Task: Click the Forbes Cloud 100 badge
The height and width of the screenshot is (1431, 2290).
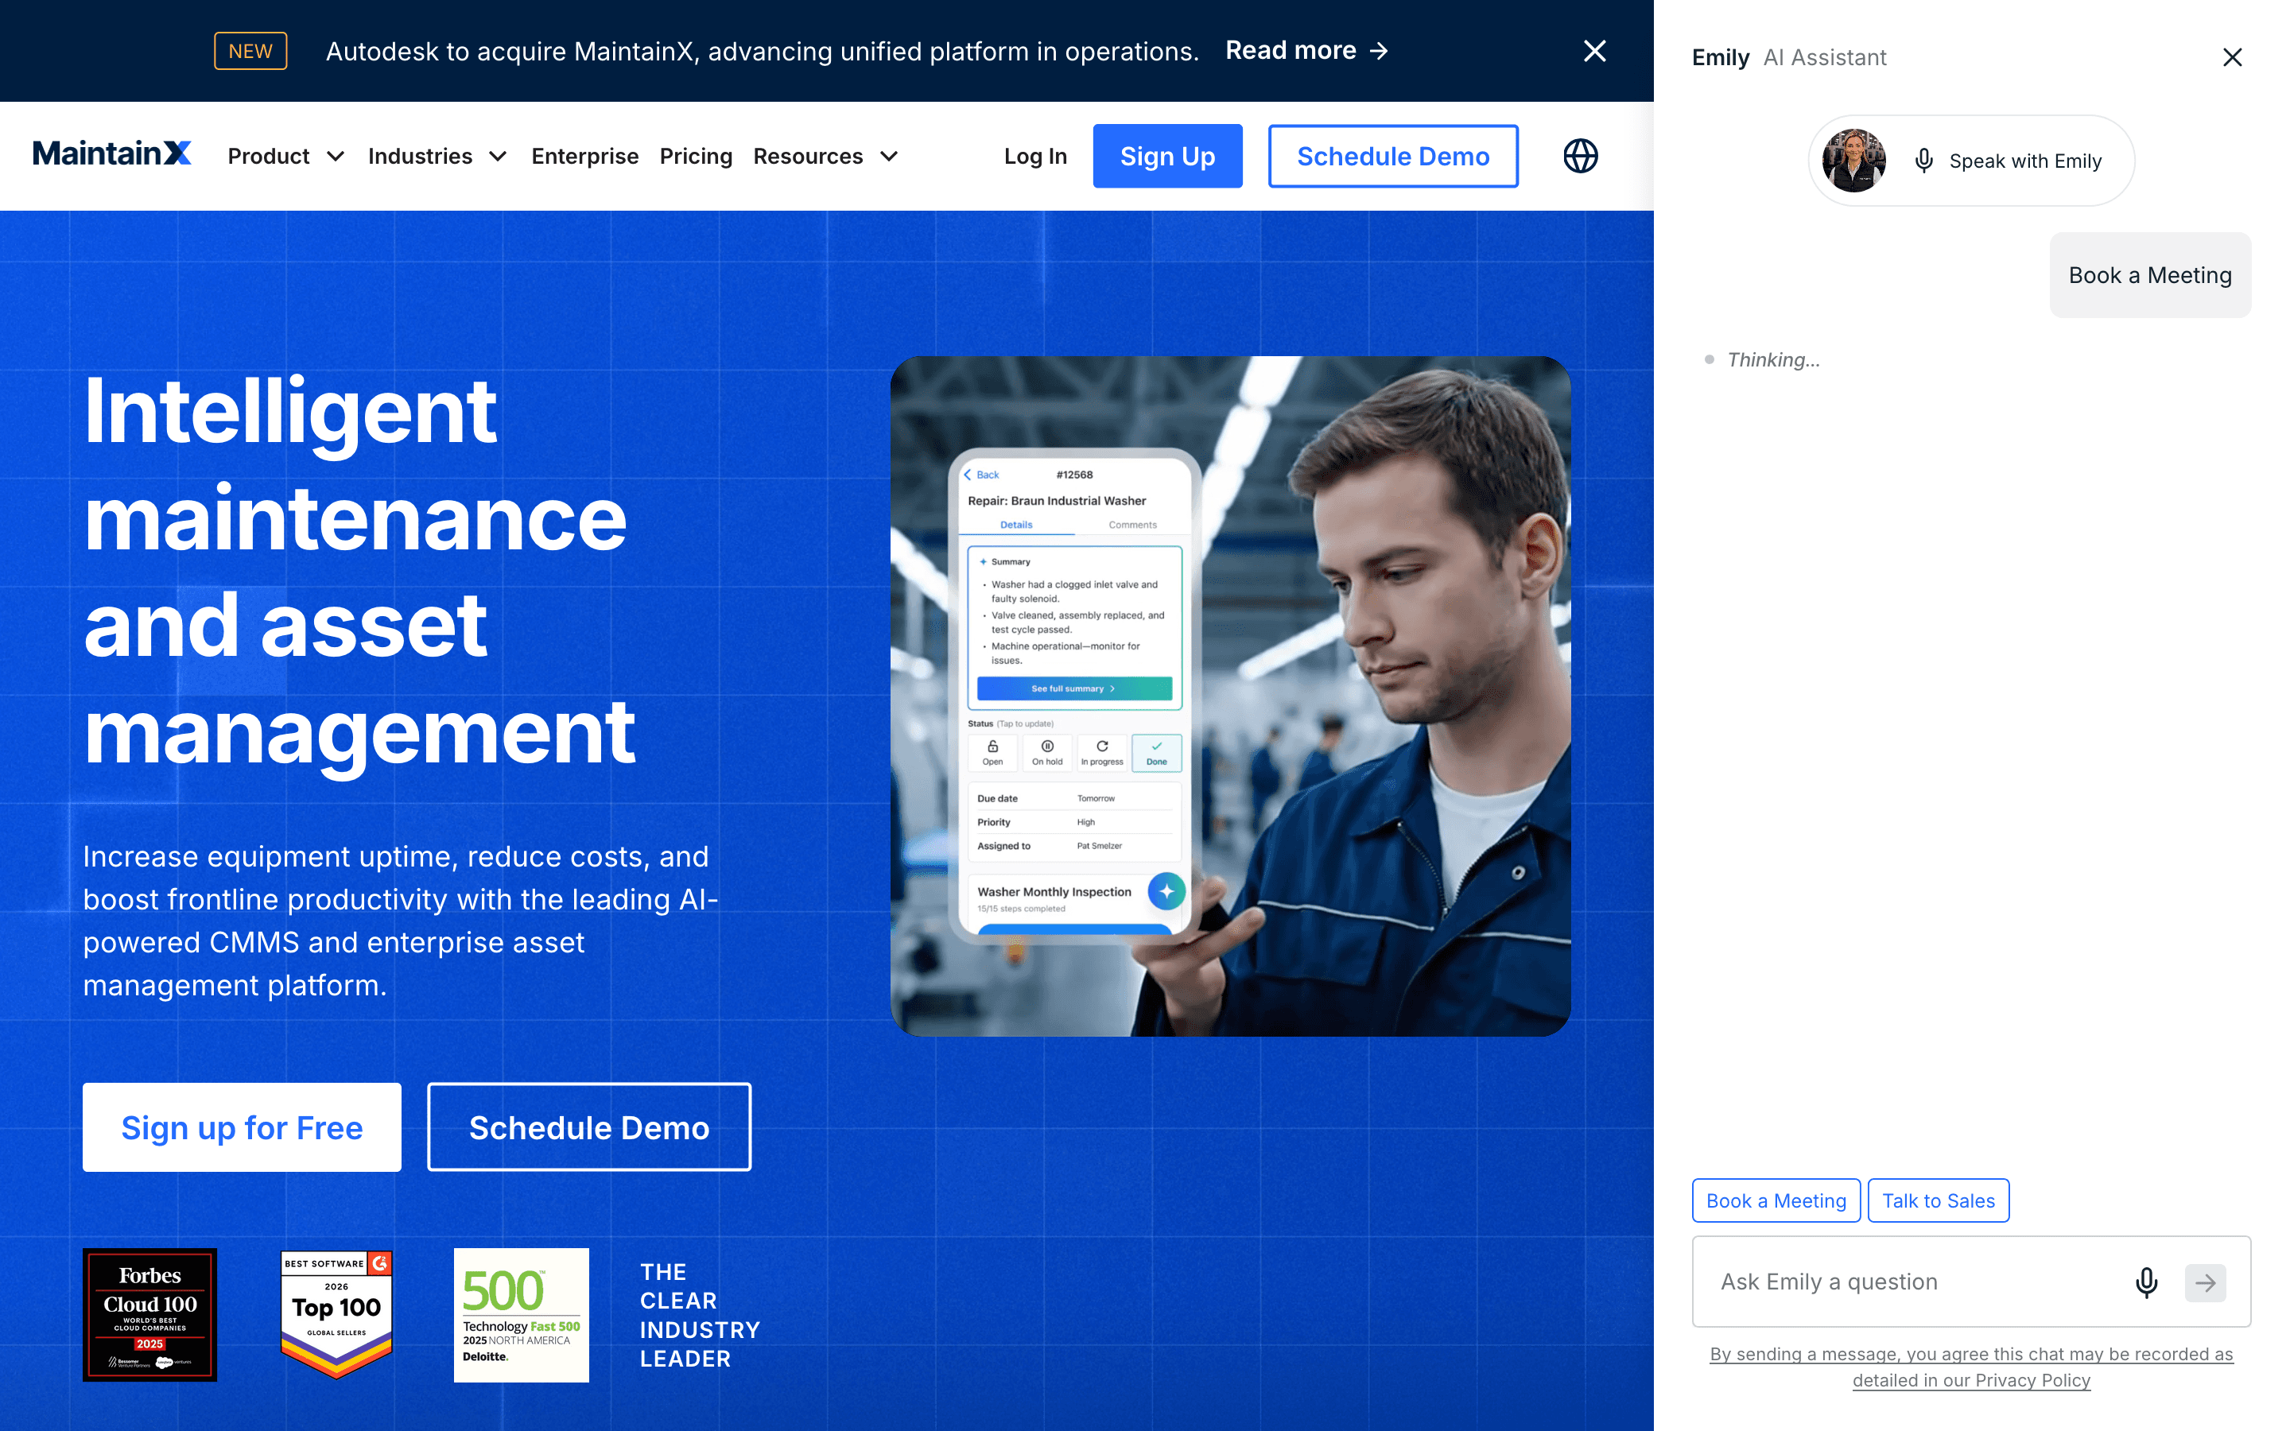Action: [149, 1315]
